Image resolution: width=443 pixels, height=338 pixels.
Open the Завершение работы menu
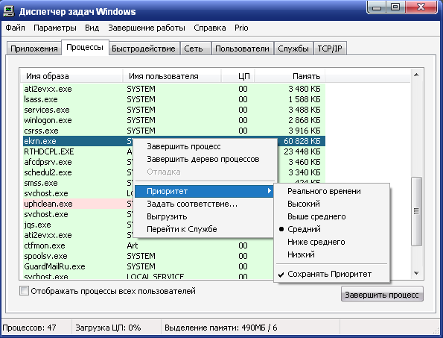tap(147, 28)
